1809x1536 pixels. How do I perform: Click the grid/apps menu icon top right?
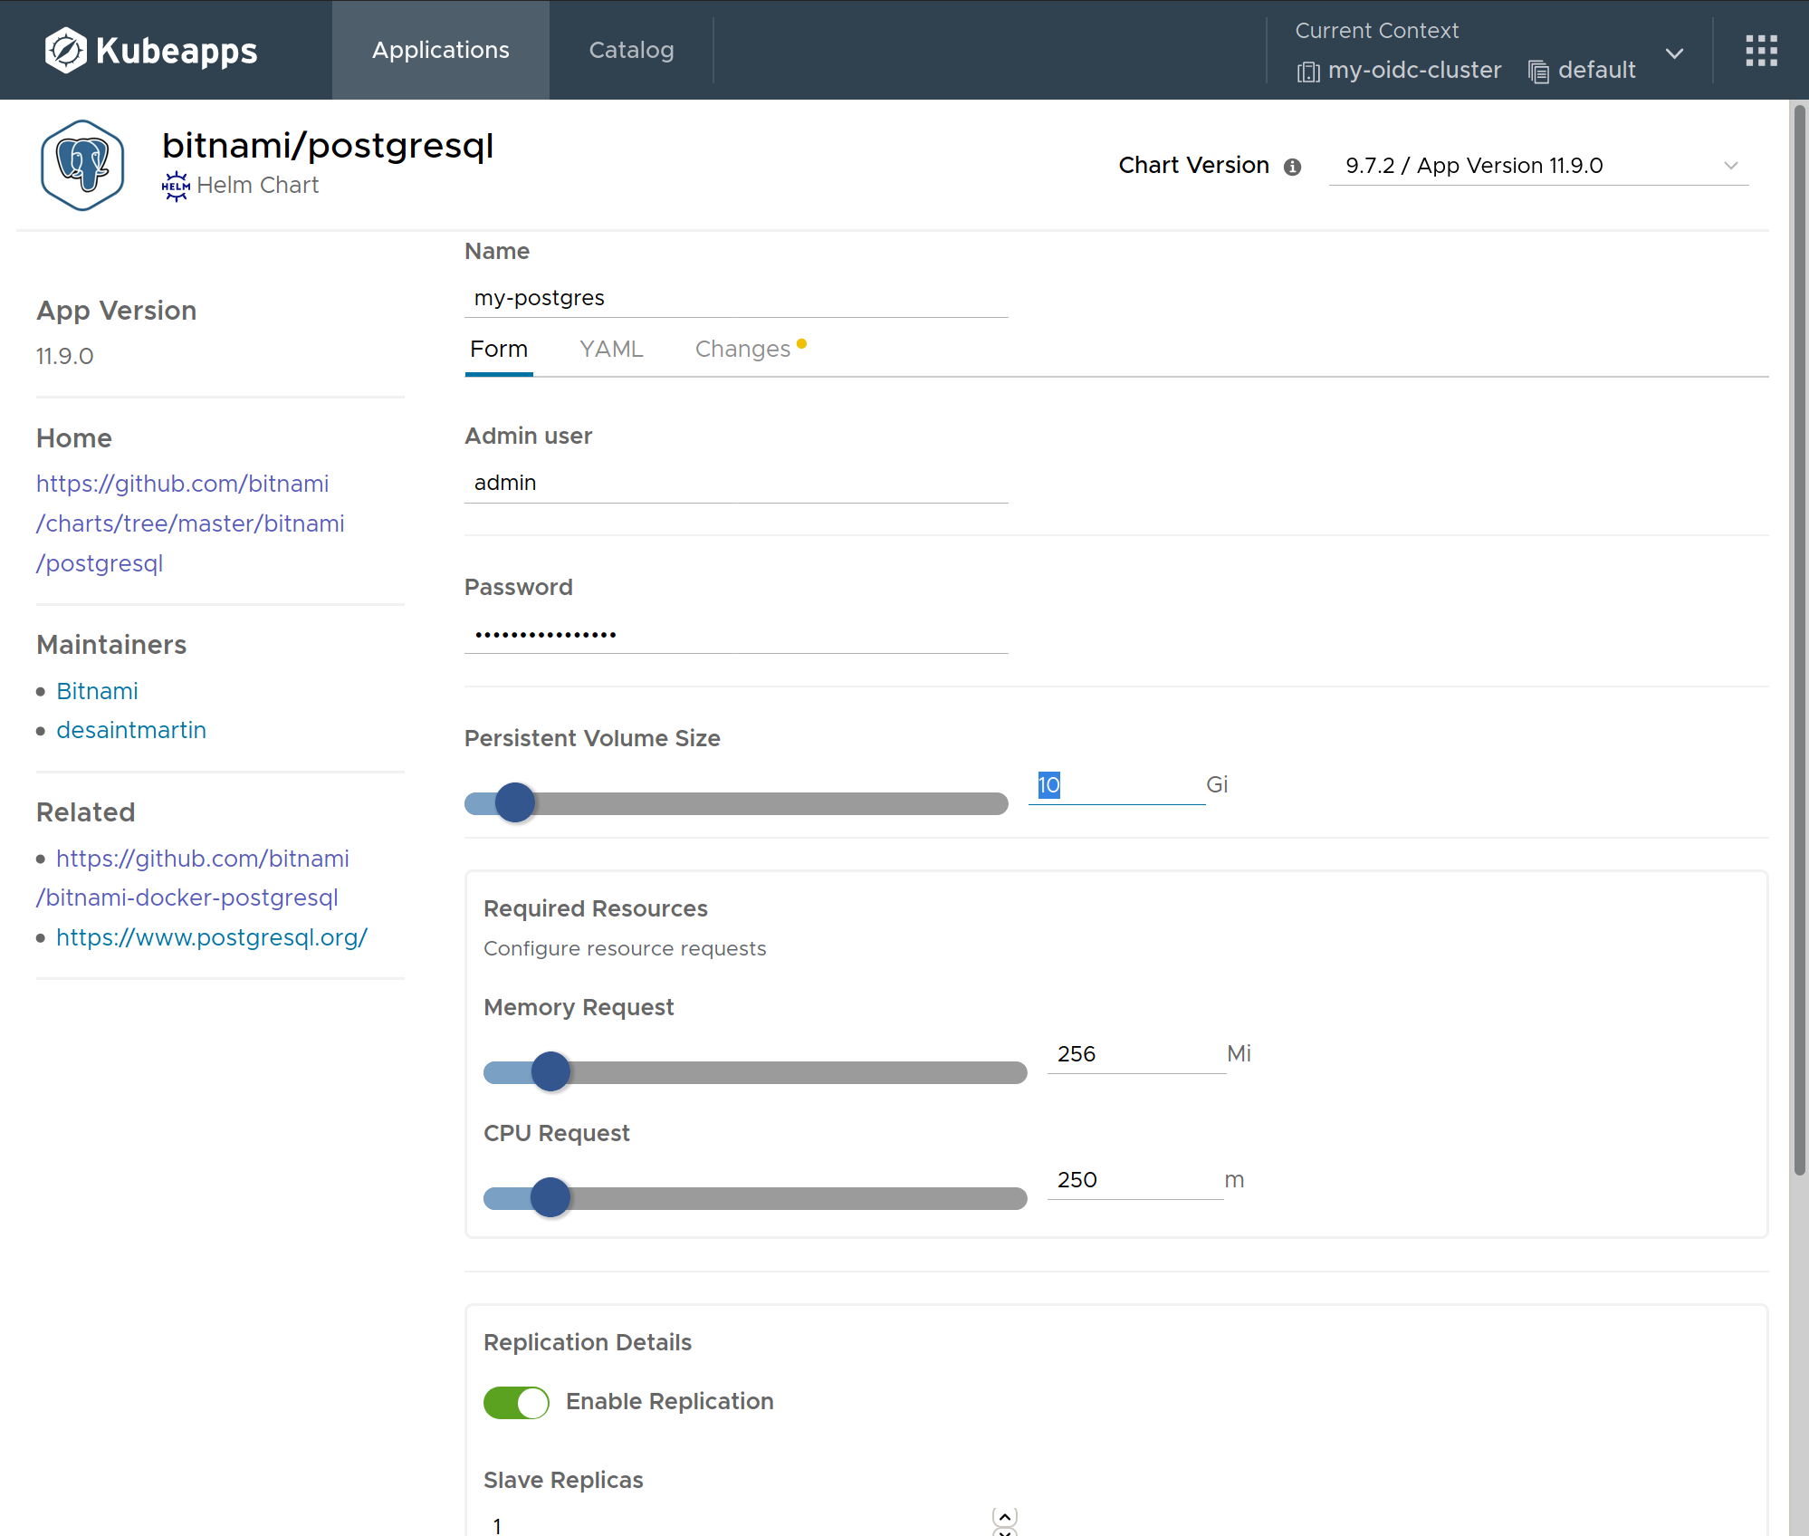pos(1762,51)
